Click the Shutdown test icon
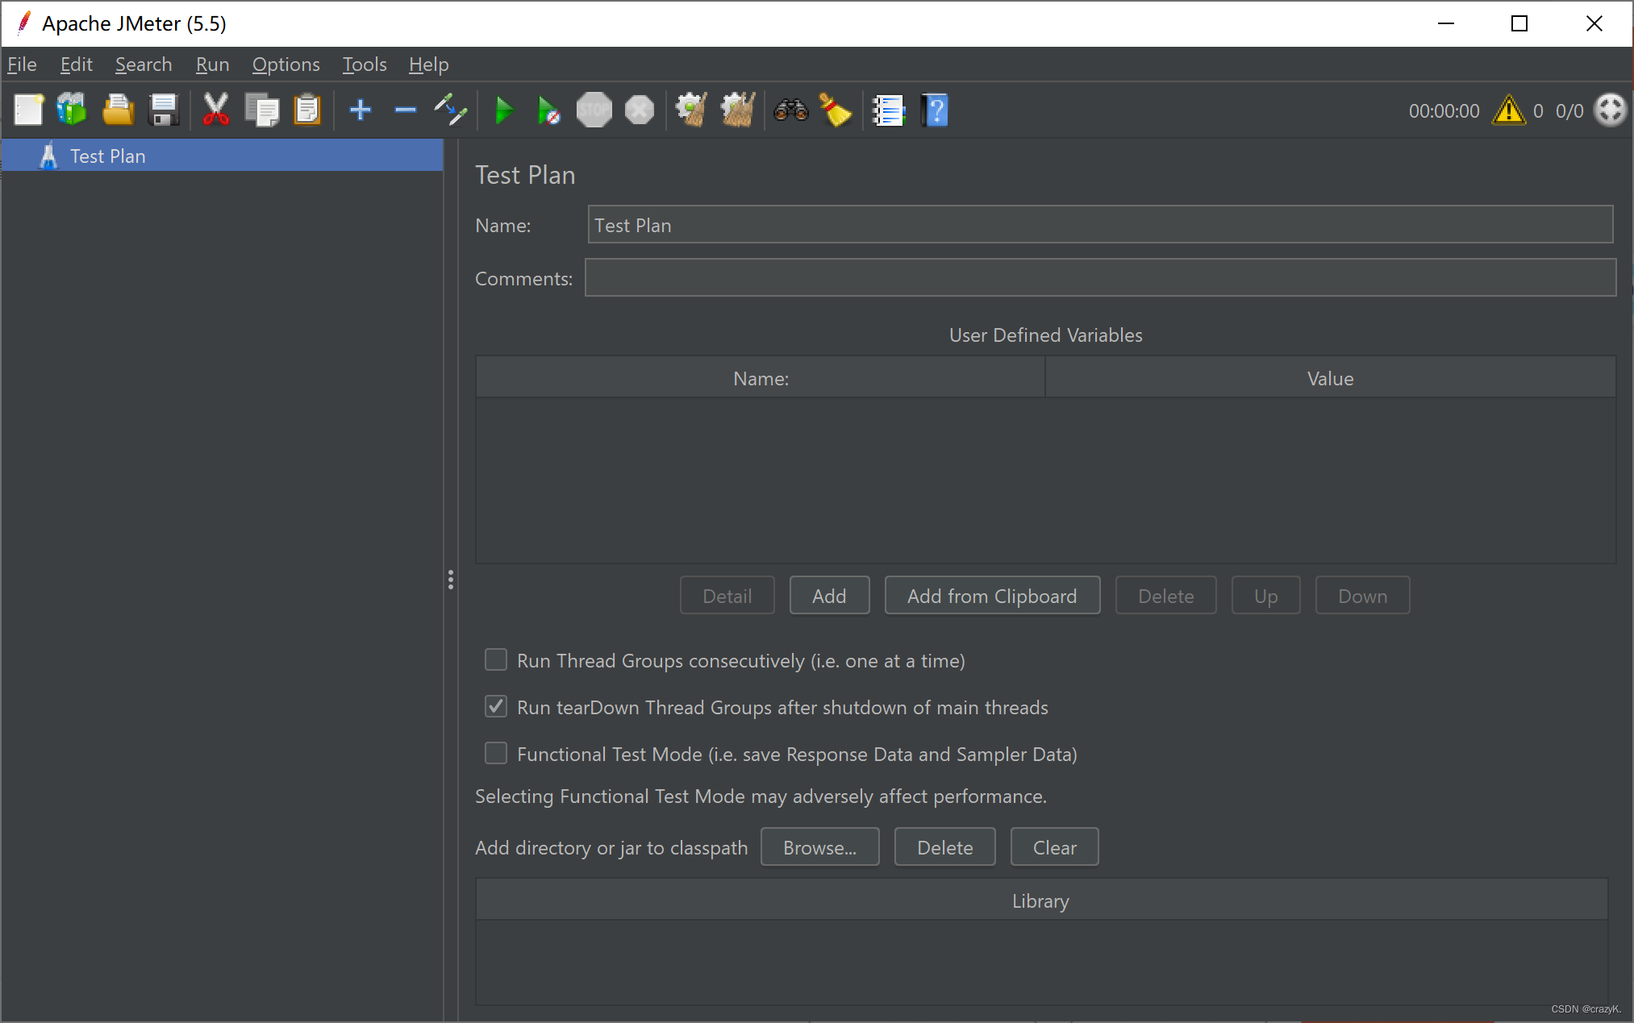The width and height of the screenshot is (1634, 1023). (x=640, y=110)
